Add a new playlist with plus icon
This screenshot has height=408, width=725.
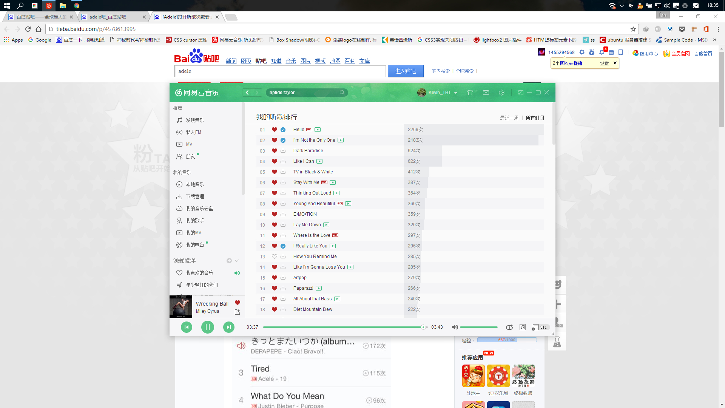coord(229,261)
